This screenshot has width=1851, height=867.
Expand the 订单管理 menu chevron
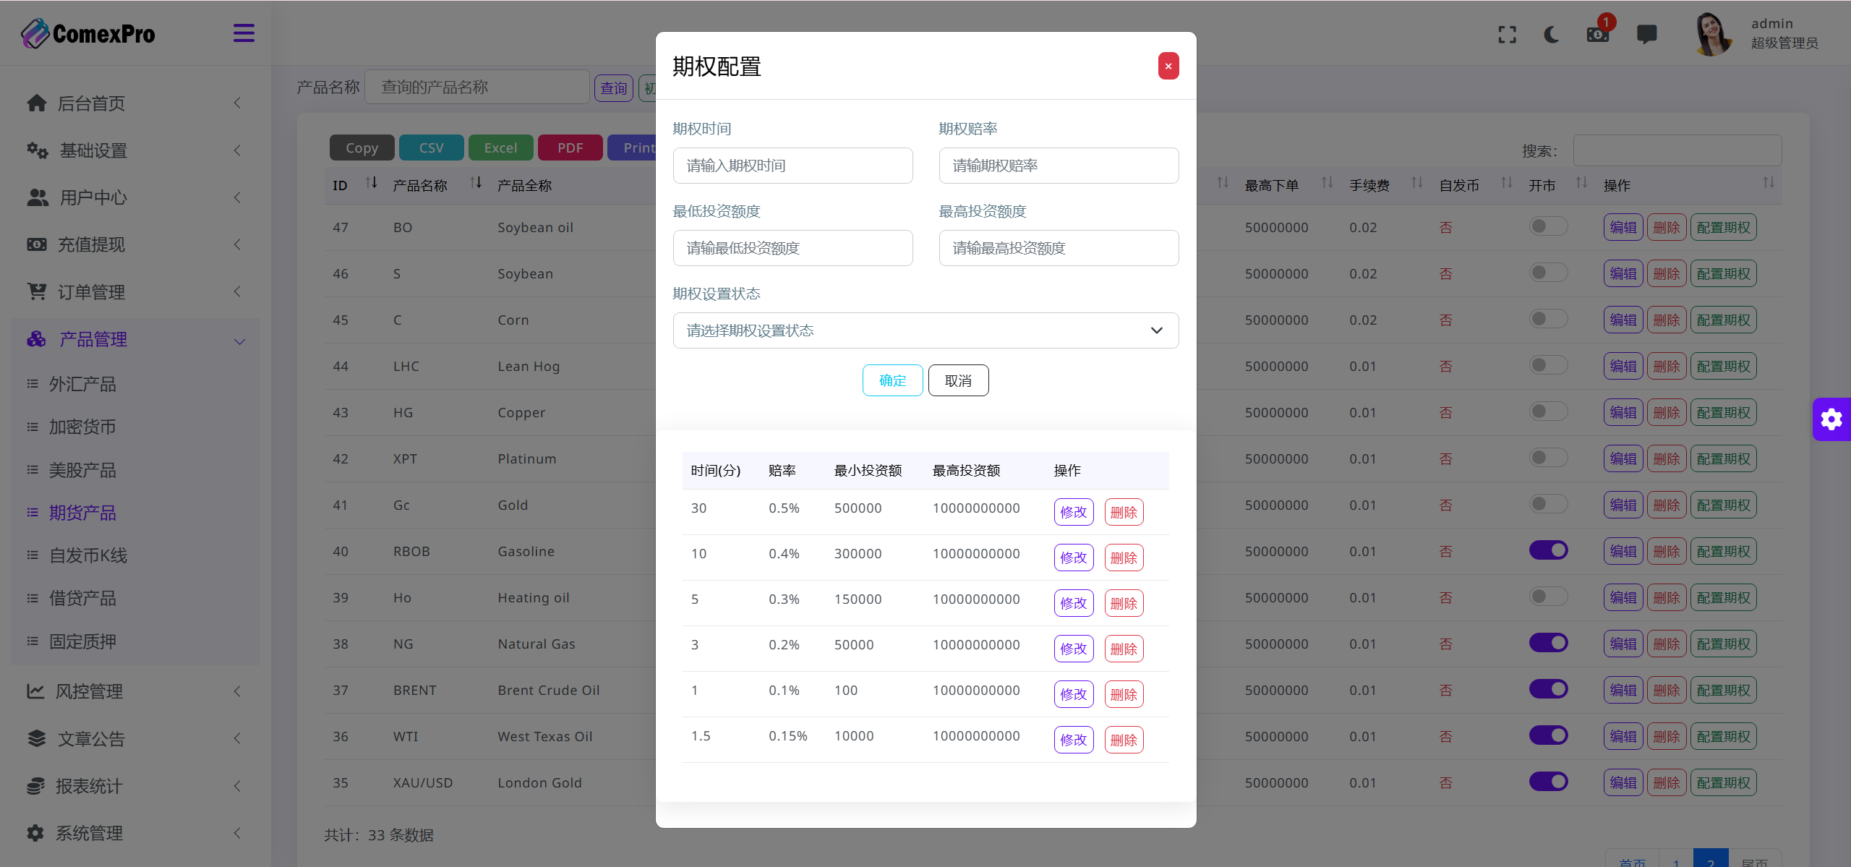click(x=237, y=291)
